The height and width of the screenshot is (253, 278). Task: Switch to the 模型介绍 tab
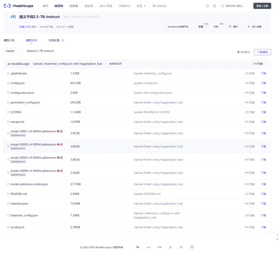(9, 40)
